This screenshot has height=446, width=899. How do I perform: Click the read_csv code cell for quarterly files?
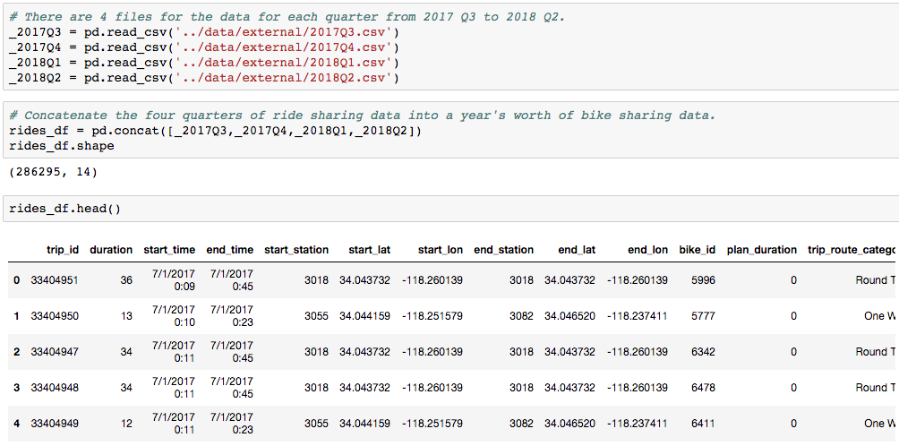coord(450,47)
